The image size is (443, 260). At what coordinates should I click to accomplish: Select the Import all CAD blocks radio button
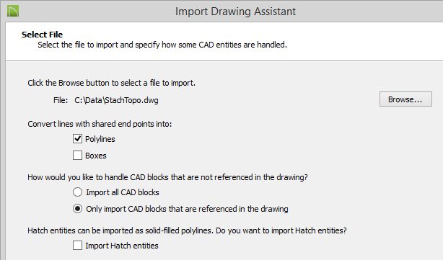click(x=77, y=192)
